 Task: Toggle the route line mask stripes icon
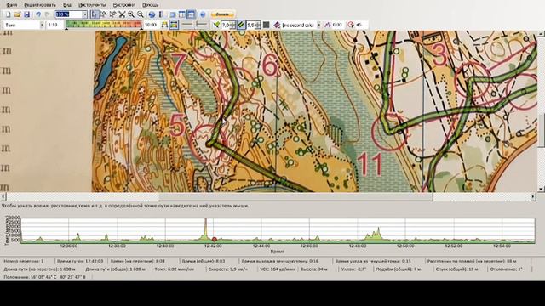[241, 25]
